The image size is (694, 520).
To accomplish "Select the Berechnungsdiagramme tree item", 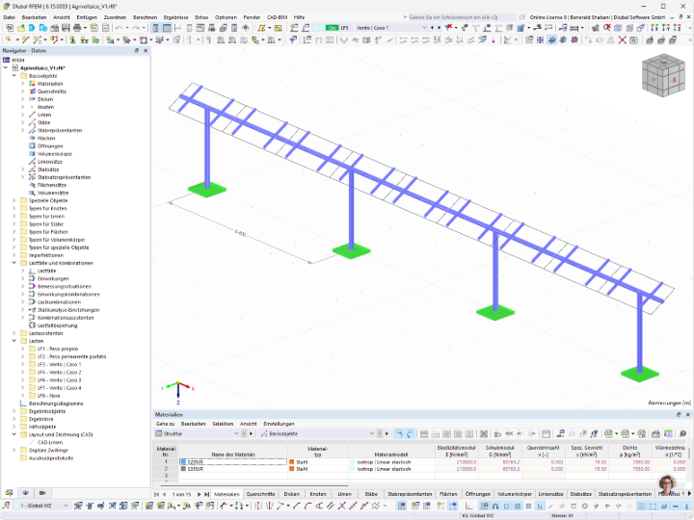I will click(x=56, y=403).
